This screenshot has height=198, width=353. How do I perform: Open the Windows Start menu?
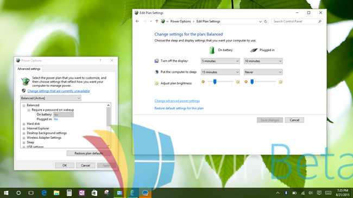click(6, 193)
